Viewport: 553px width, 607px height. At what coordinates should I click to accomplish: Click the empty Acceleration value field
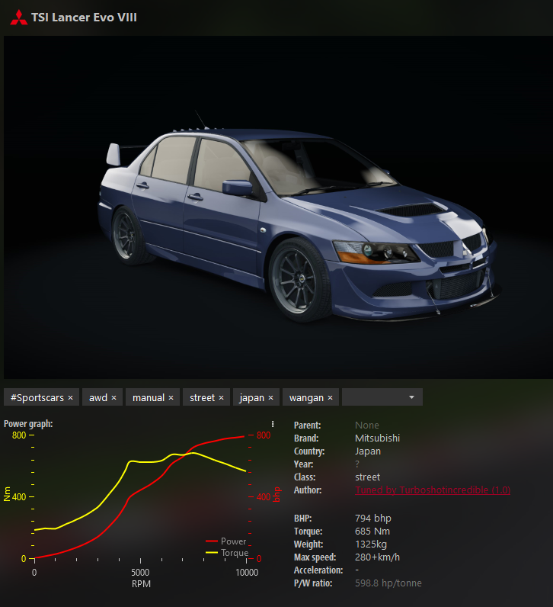pos(357,570)
